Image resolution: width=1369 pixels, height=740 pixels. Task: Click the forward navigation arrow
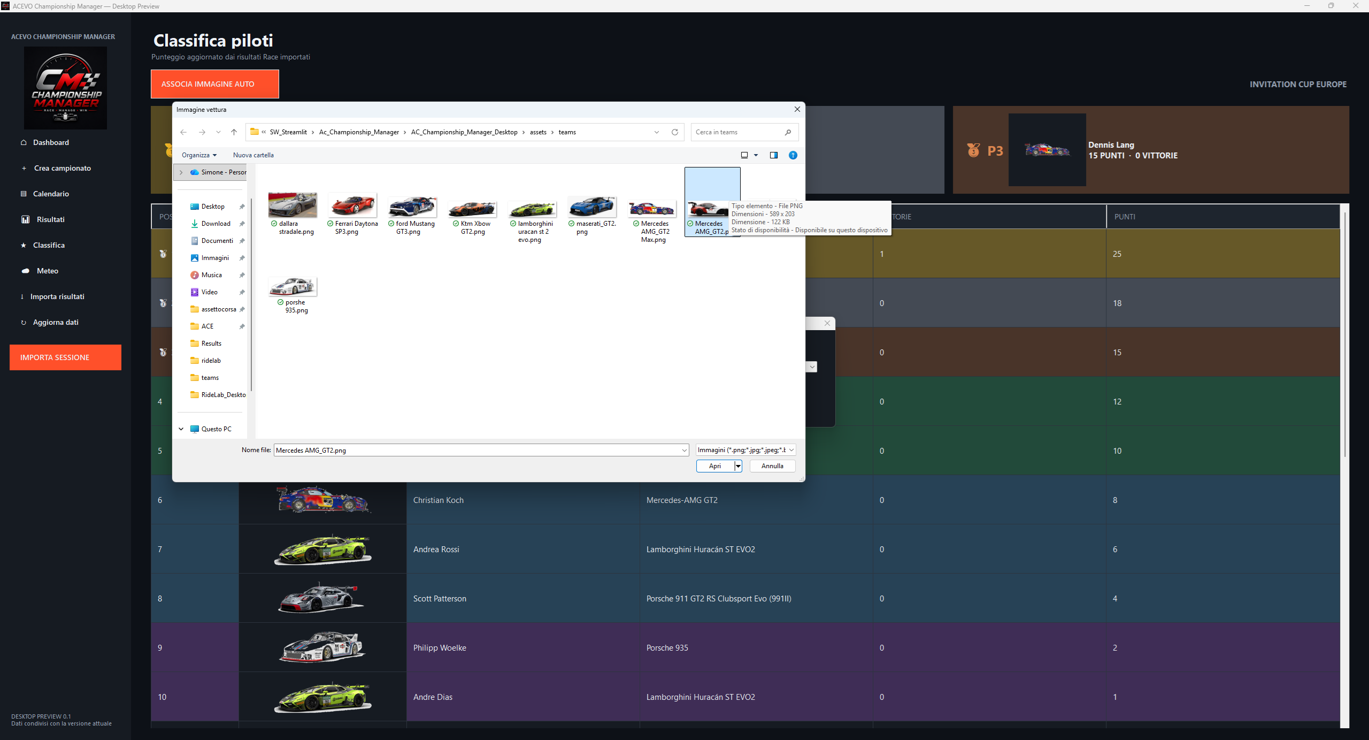click(x=202, y=132)
